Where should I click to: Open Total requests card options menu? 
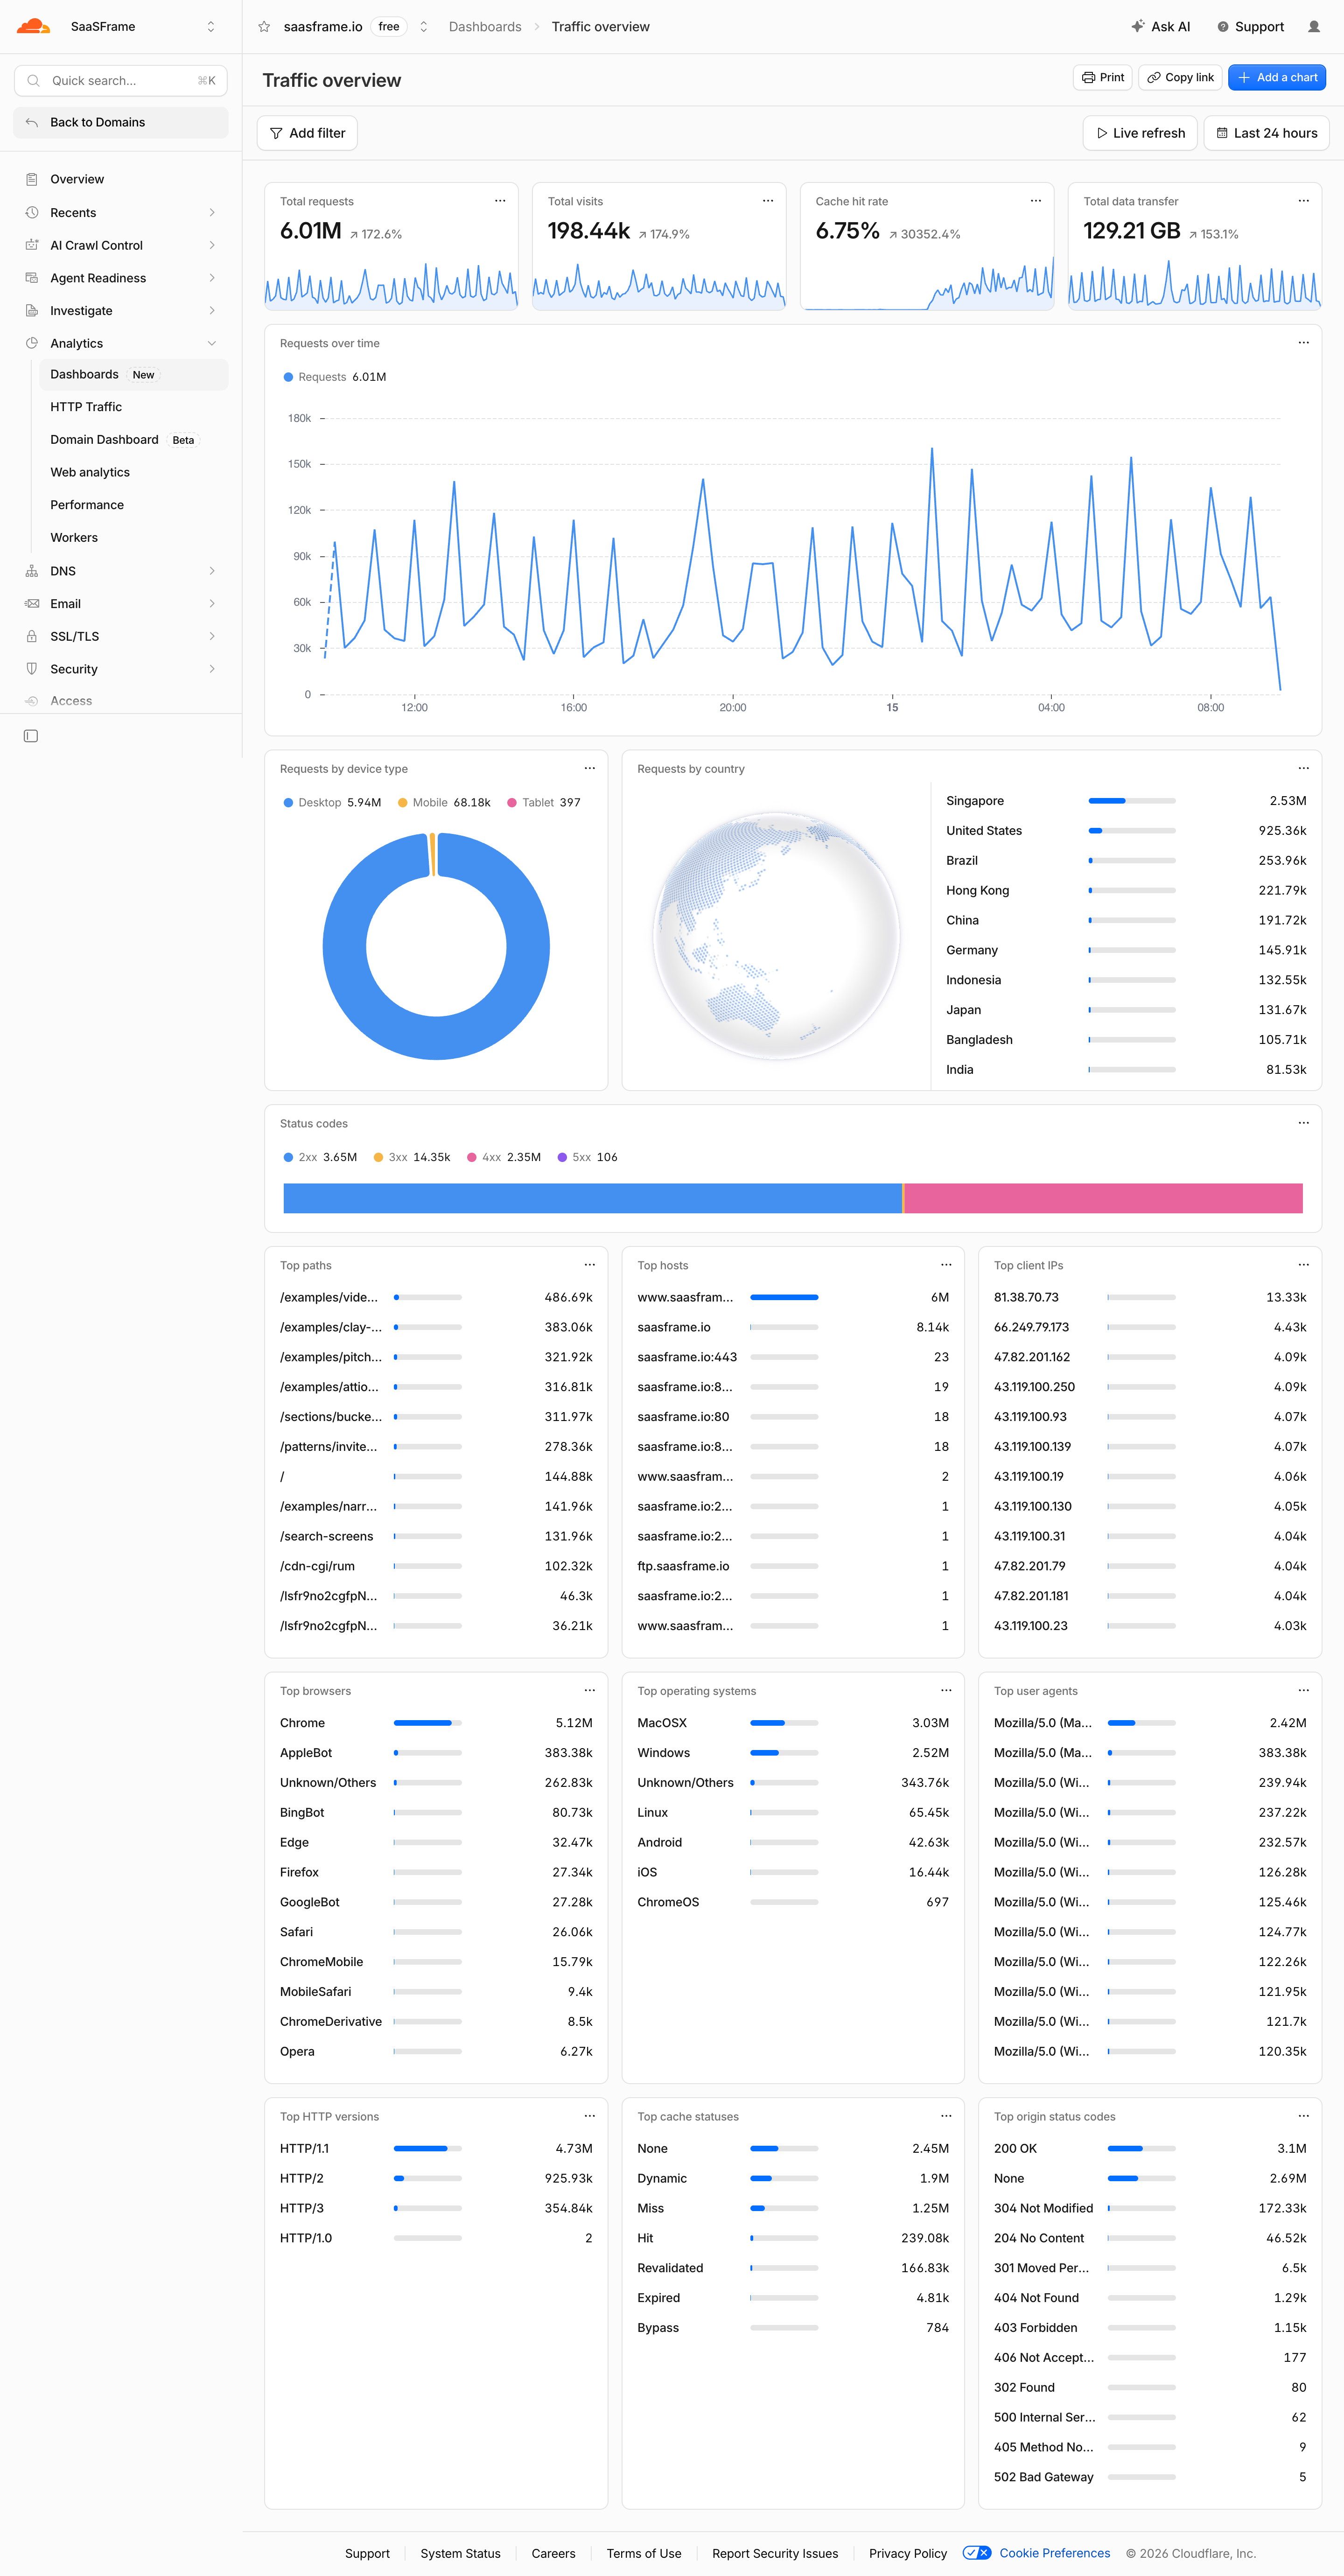(500, 201)
